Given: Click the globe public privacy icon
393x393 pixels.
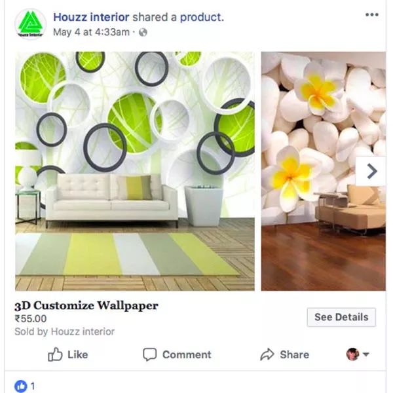Looking at the screenshot, I should (143, 32).
